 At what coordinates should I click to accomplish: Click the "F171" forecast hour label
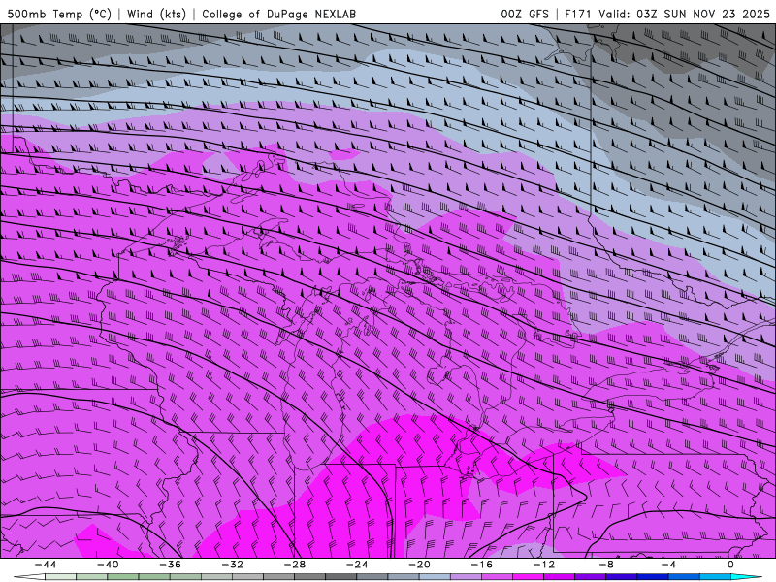pyautogui.click(x=578, y=14)
